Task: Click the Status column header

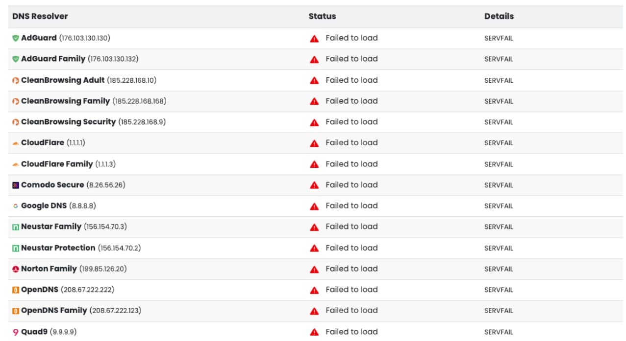Action: point(322,16)
